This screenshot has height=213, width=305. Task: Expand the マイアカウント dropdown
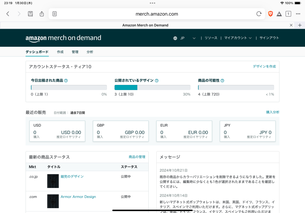238,38
